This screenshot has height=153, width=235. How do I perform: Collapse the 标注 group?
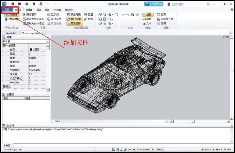(x=4, y=87)
